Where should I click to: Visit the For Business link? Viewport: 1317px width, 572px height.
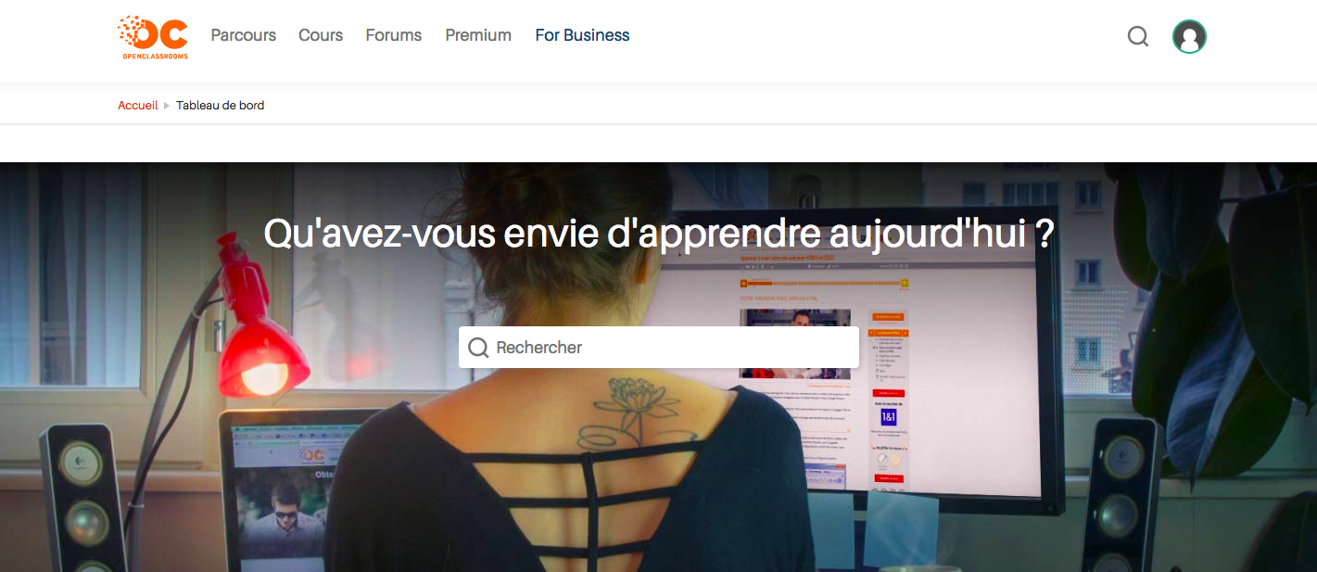582,35
